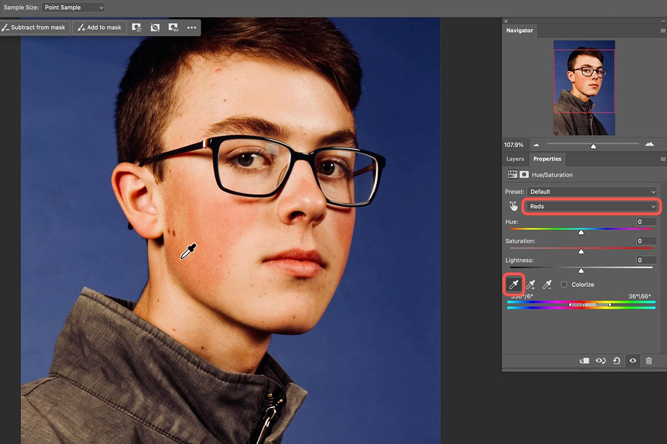Click the Hue value field
This screenshot has width=667, height=444.
click(647, 221)
